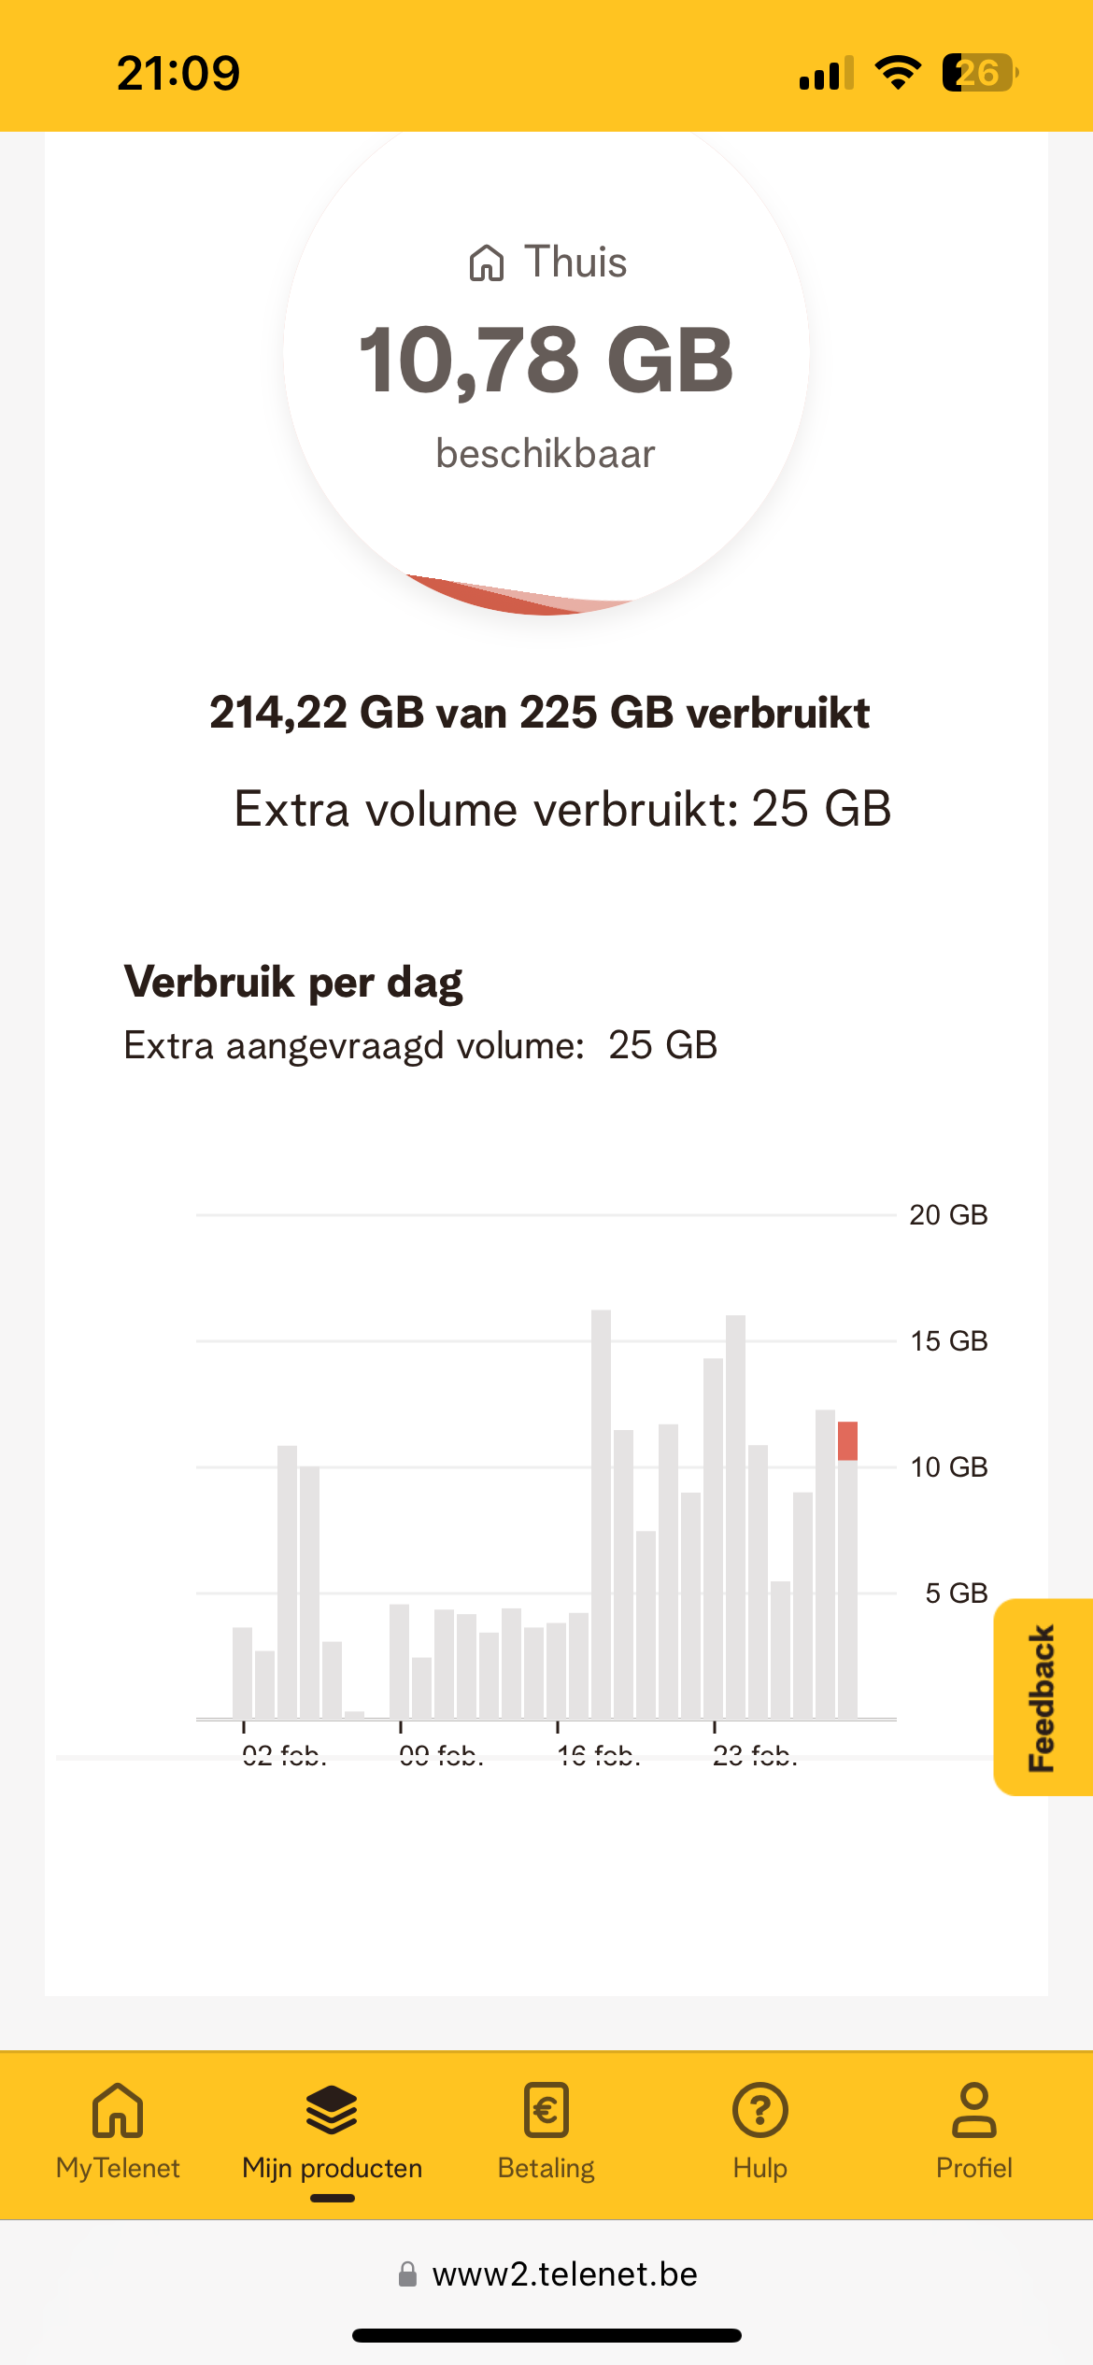The width and height of the screenshot is (1093, 2365).
Task: Tap the lock icon beside the URL
Action: pyautogui.click(x=407, y=2274)
